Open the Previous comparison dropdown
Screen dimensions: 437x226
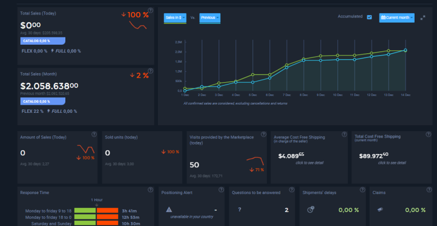coord(210,18)
